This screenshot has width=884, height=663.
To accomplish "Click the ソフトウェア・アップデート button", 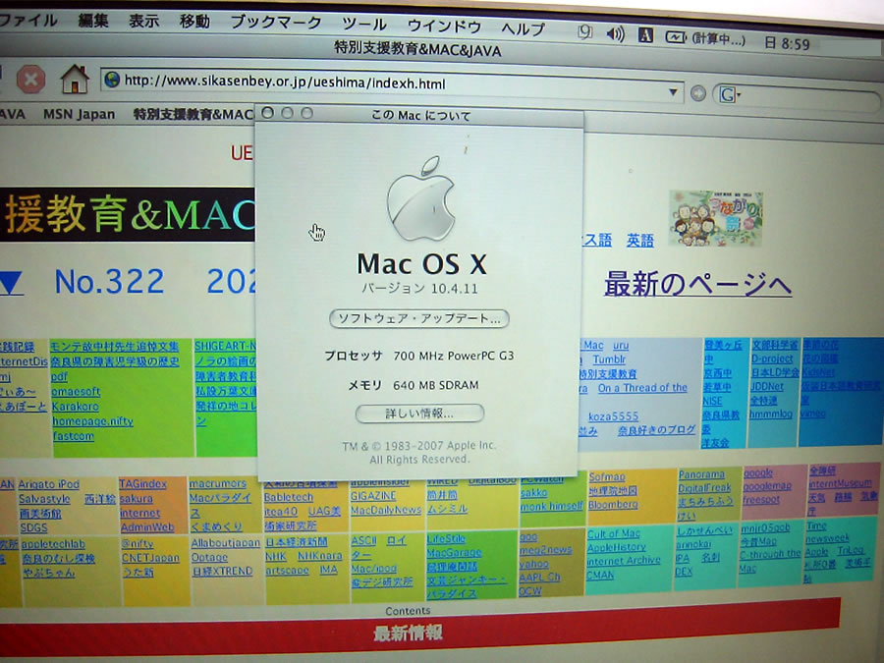I will point(418,319).
